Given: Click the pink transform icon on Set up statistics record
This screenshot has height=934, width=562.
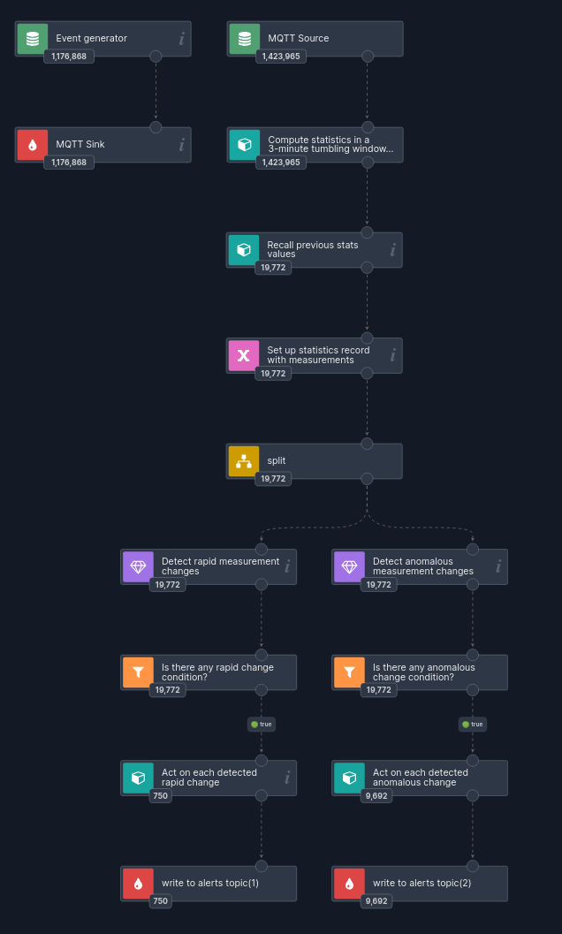Looking at the screenshot, I should click(x=243, y=355).
